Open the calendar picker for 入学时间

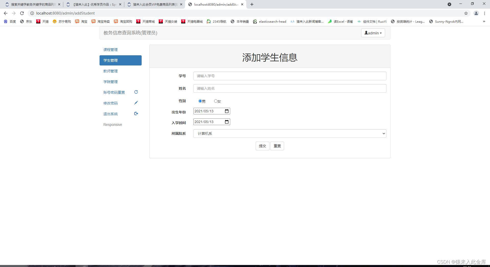227,122
